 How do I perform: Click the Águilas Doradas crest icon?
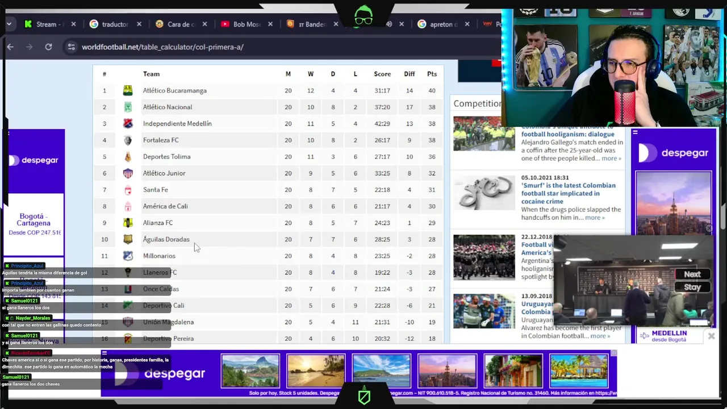[x=128, y=239]
